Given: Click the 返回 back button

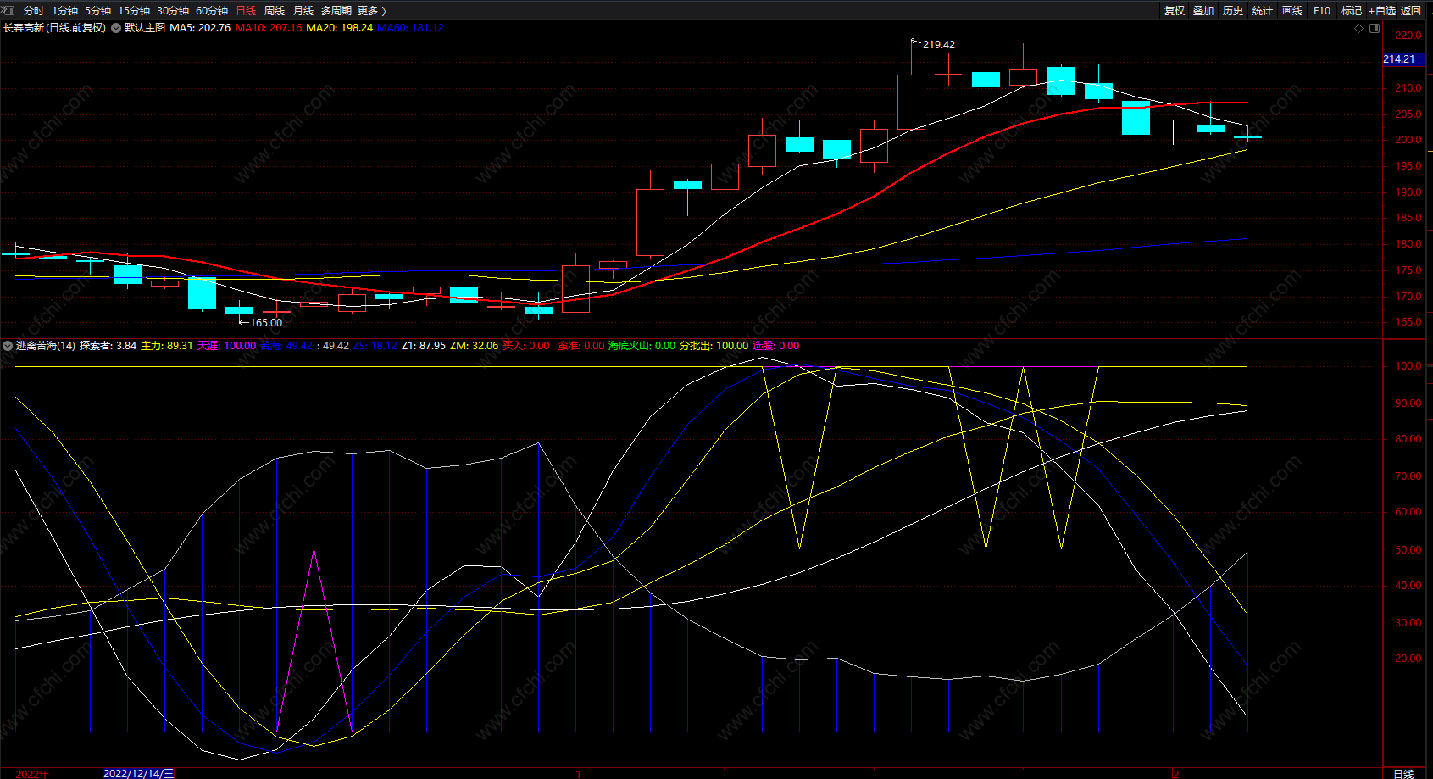Looking at the screenshot, I should pos(1411,10).
